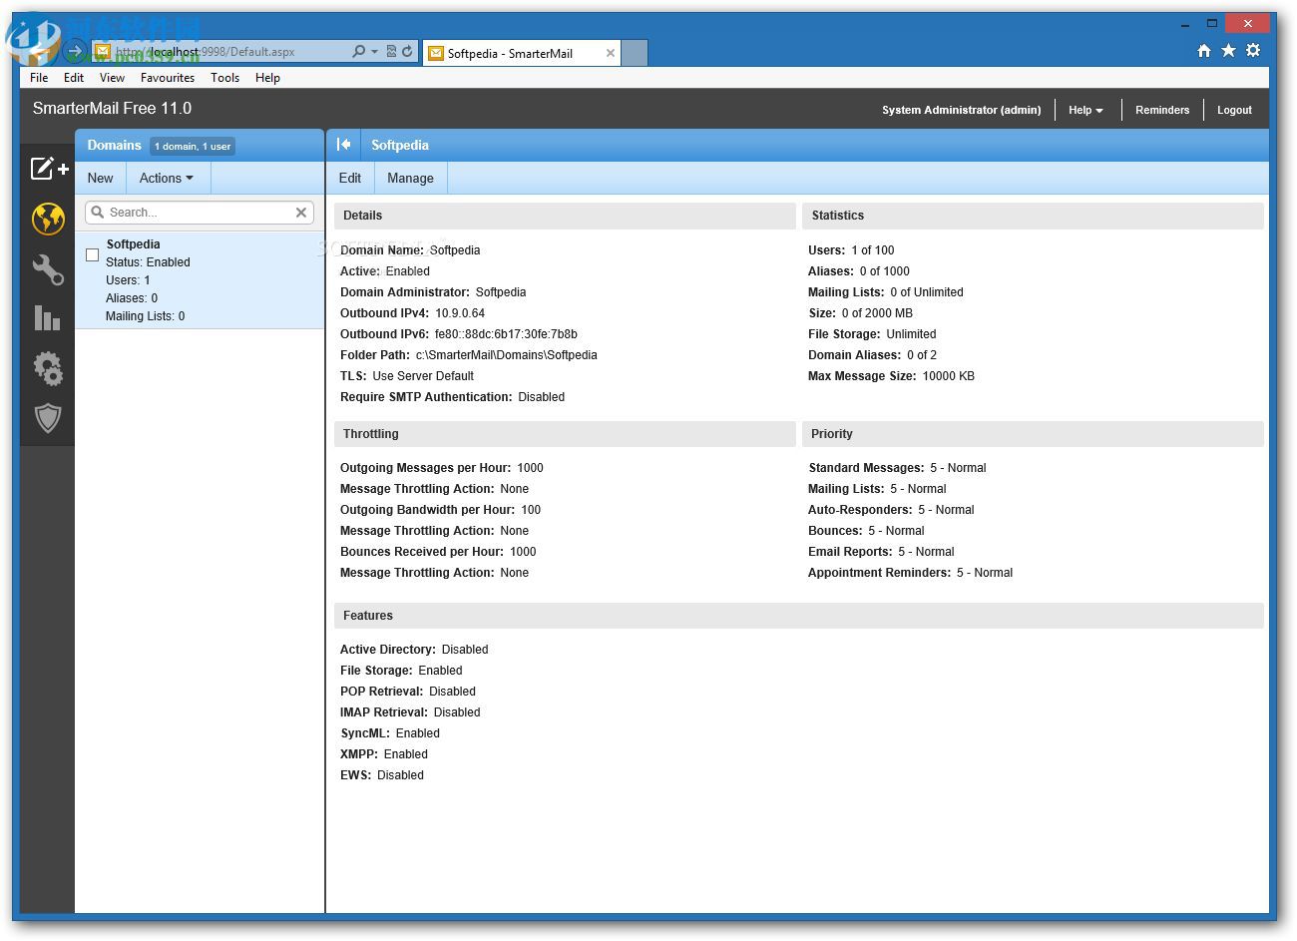1297x941 pixels.
Task: Toggle compatibility view icon in address bar
Action: click(x=391, y=52)
